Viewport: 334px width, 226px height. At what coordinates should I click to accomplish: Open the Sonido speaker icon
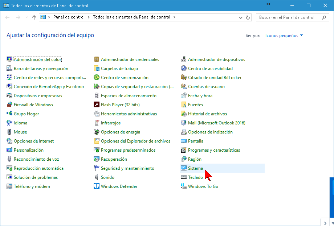(x=97, y=177)
